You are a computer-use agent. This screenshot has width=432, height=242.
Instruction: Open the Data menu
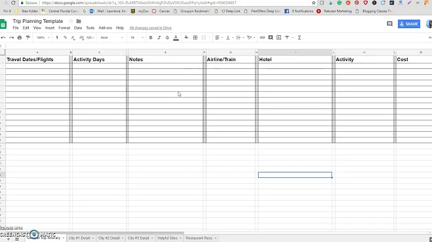pyautogui.click(x=78, y=28)
